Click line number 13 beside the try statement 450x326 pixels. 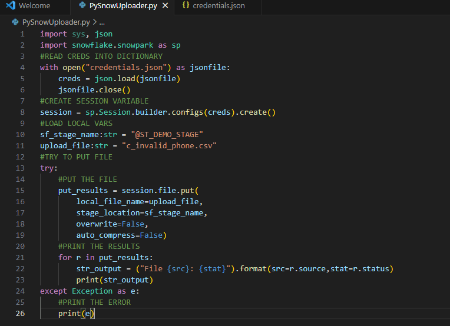(21, 168)
